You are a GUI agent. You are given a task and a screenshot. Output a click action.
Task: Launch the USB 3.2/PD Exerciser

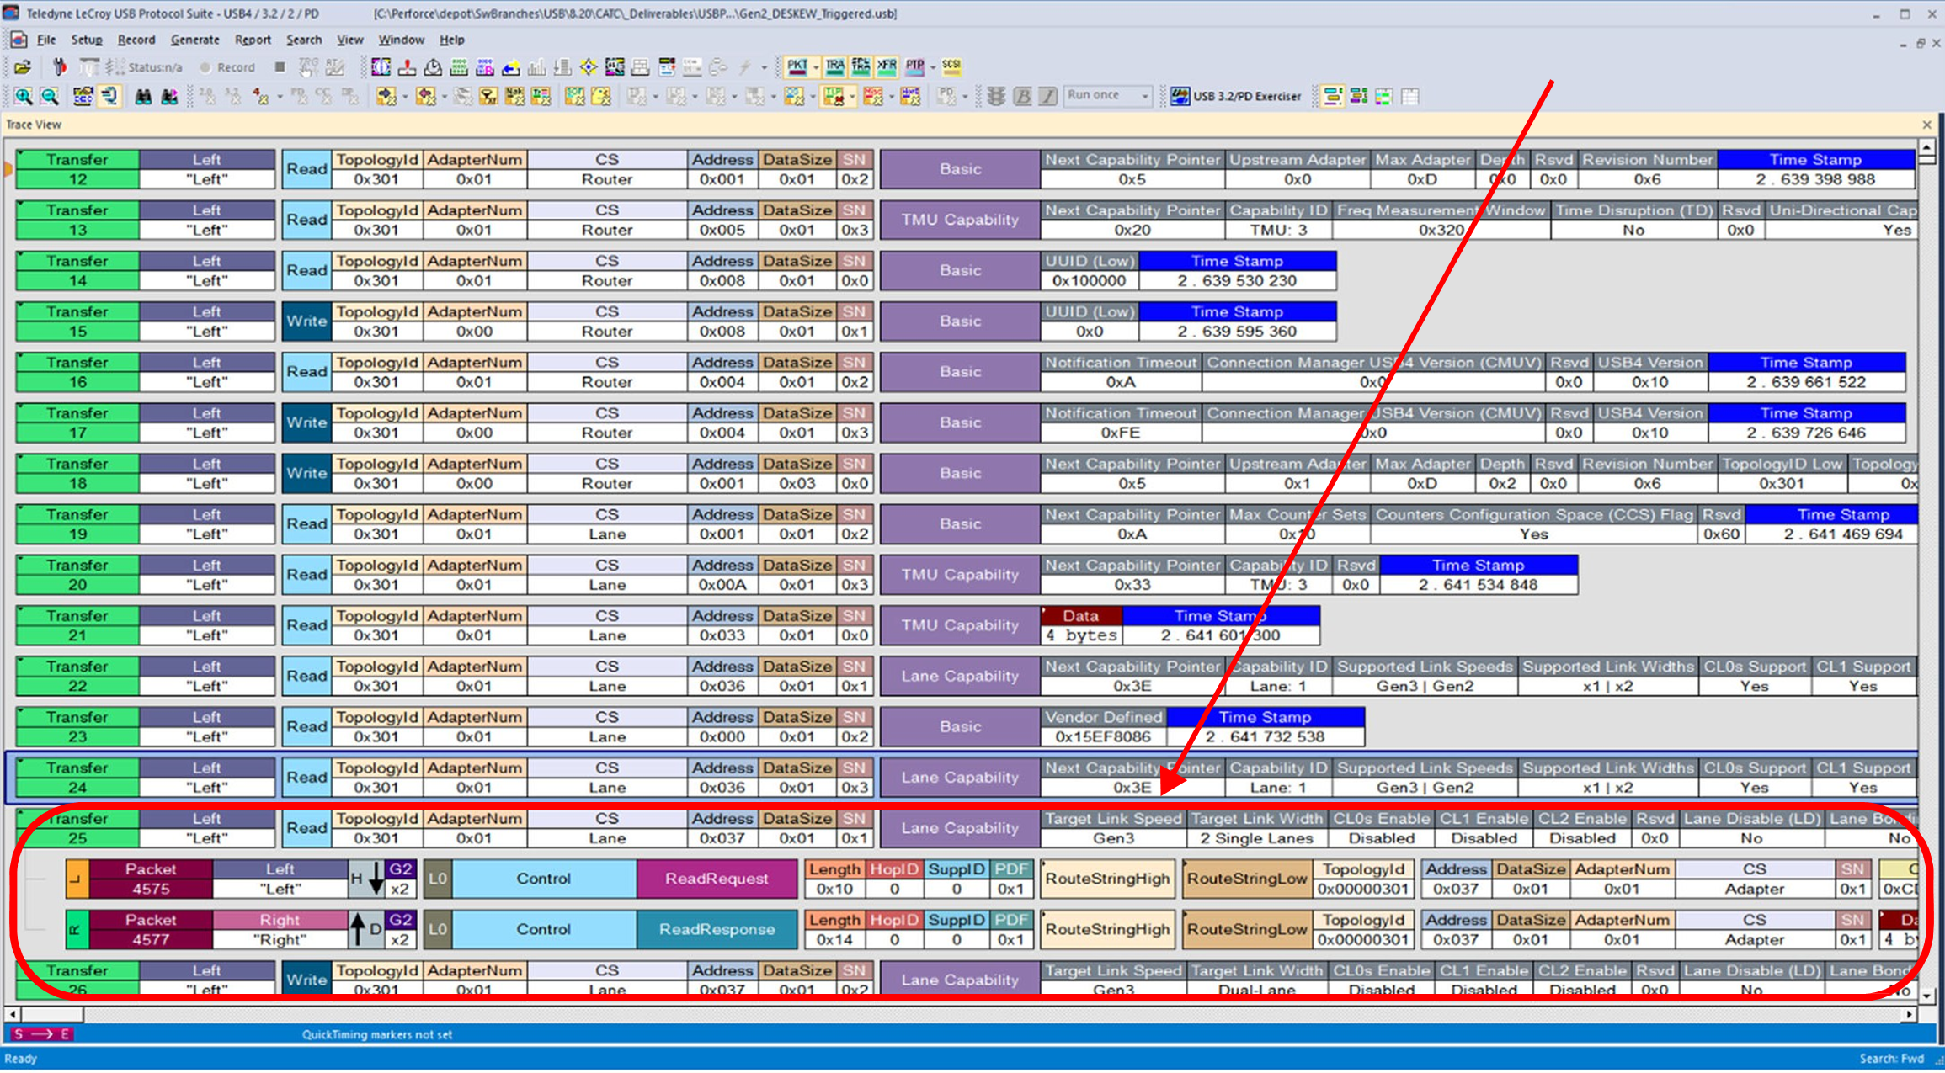[1236, 96]
